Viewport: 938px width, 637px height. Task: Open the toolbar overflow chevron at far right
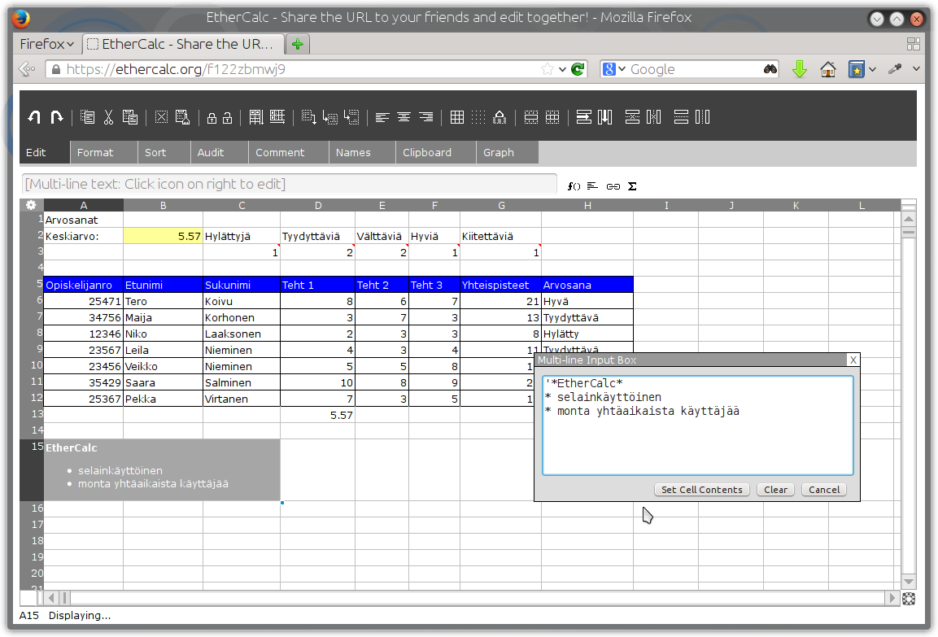(x=917, y=69)
